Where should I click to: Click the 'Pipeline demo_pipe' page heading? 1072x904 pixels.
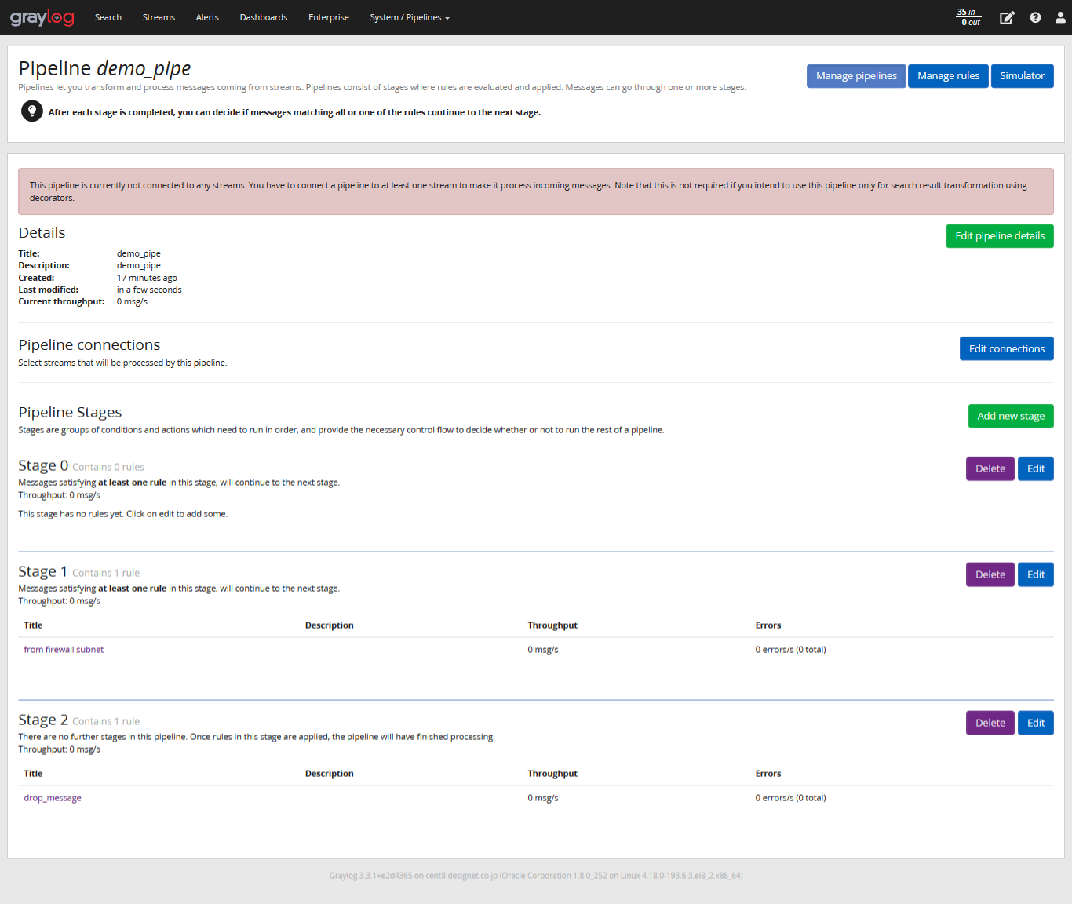[104, 69]
